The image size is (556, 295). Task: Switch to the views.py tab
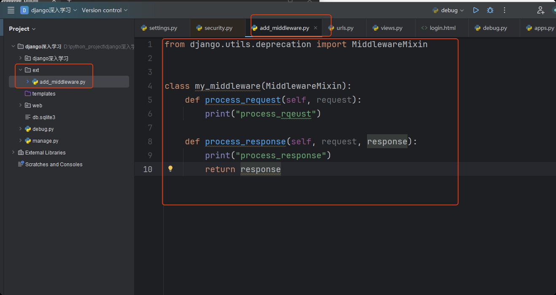391,28
